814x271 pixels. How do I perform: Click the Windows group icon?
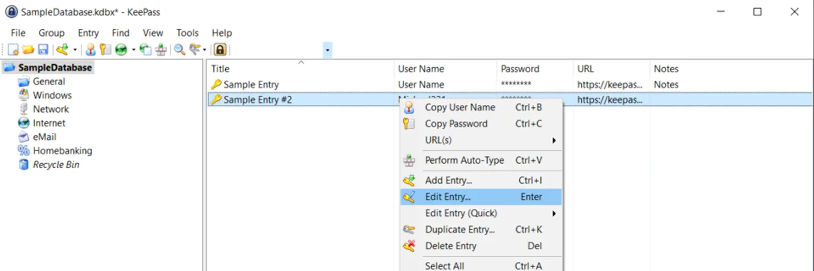pyautogui.click(x=23, y=95)
